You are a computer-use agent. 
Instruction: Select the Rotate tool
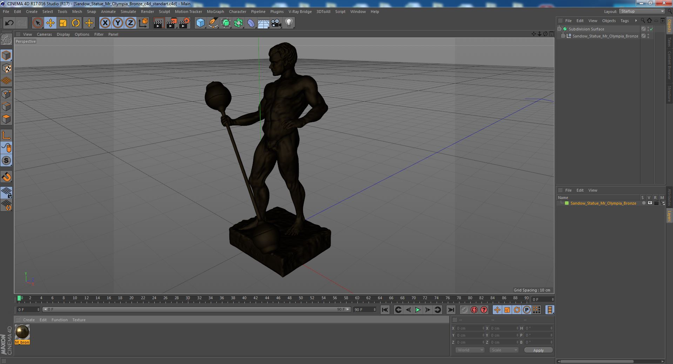pos(76,23)
